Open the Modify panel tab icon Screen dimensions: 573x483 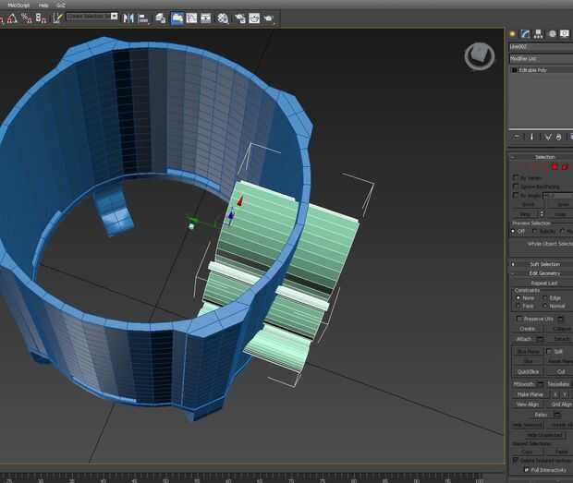click(525, 33)
